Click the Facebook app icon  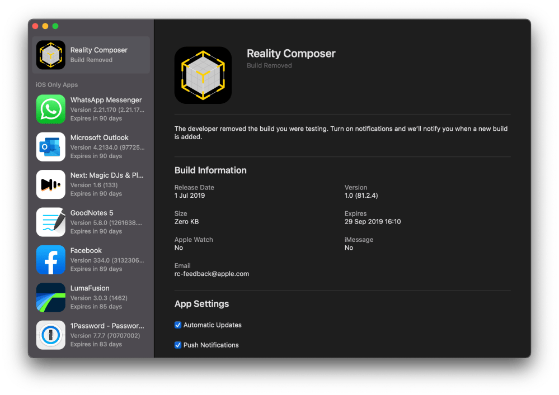pyautogui.click(x=51, y=259)
